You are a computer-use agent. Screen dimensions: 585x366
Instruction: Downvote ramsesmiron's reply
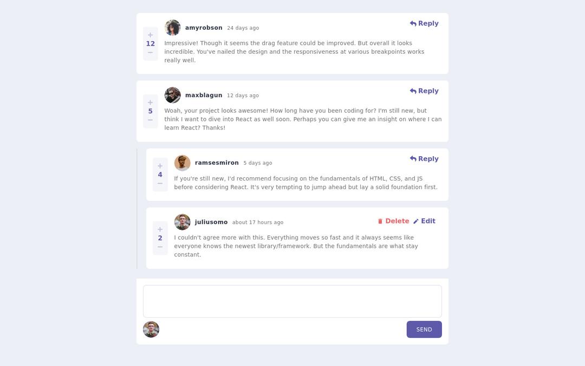tap(160, 183)
